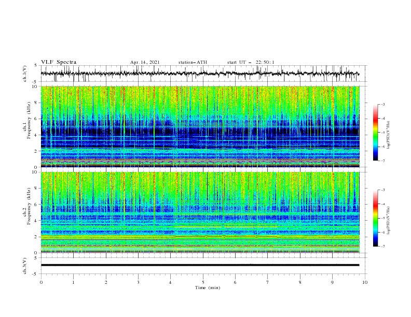Click the ch.2 spectrogram color bar
411x317 pixels.
375,218
